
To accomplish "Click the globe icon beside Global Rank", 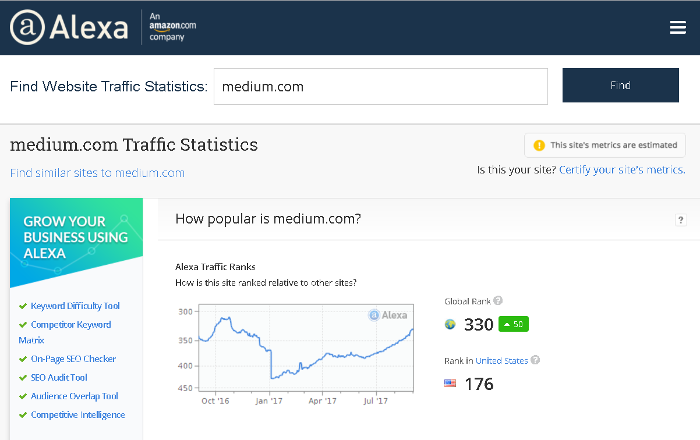I will pyautogui.click(x=450, y=324).
